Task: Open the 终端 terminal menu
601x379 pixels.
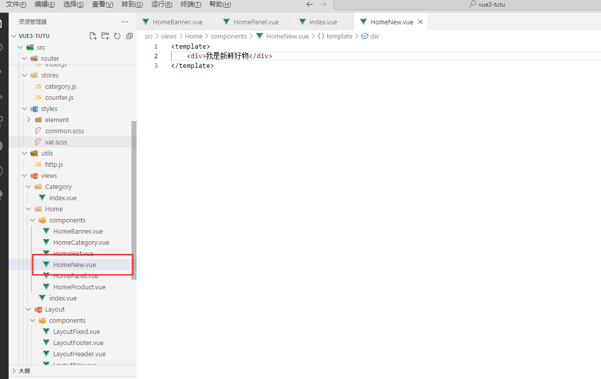Action: 190,5
